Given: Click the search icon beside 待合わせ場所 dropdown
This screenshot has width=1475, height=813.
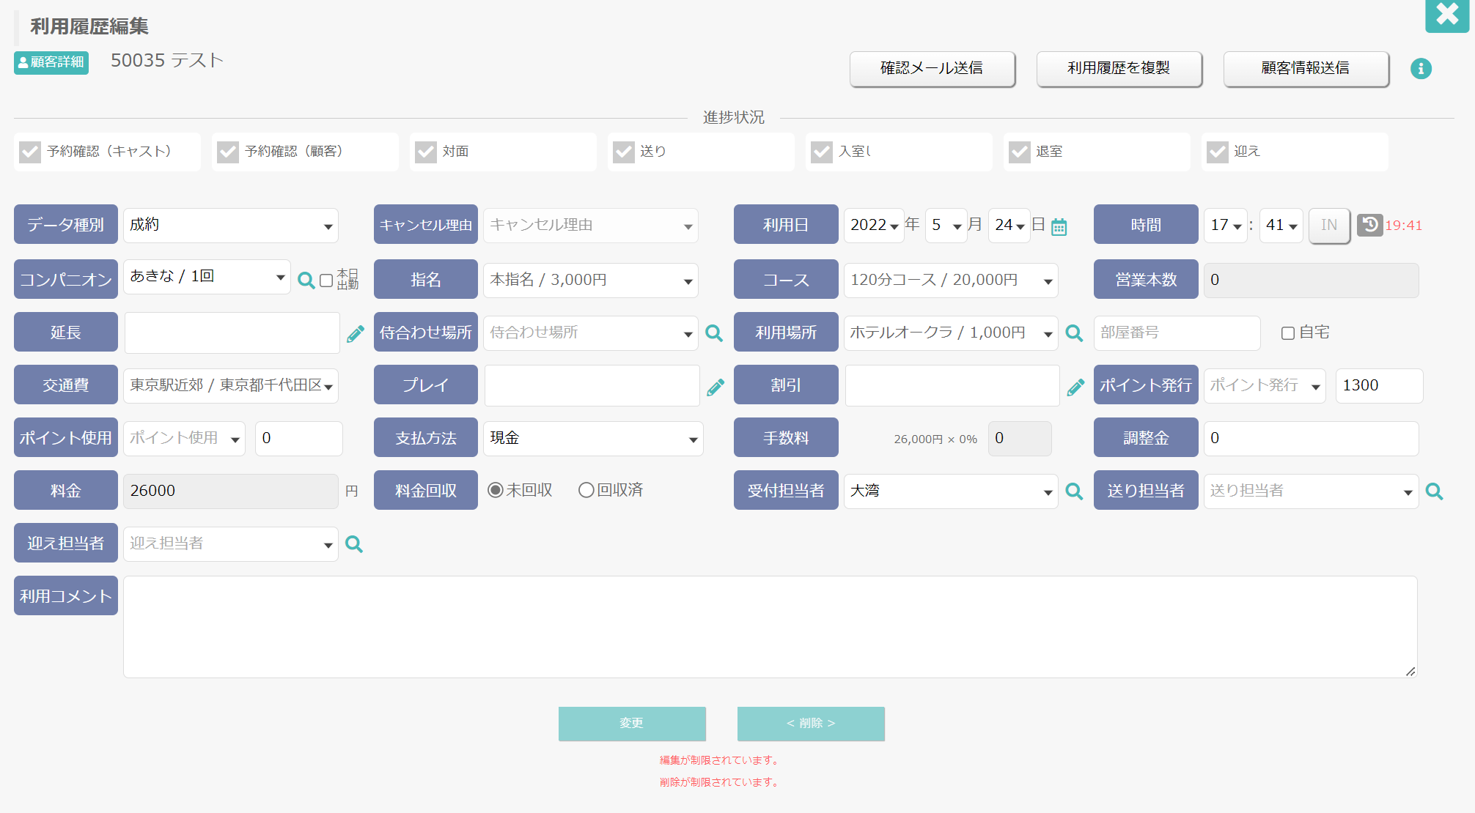Looking at the screenshot, I should click(713, 333).
